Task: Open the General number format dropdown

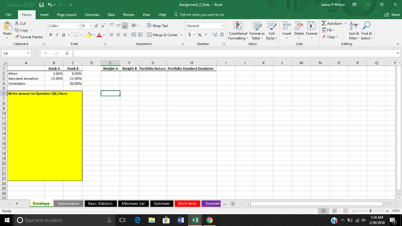Action: pyautogui.click(x=223, y=26)
